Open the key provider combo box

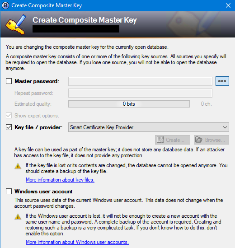tap(149, 127)
